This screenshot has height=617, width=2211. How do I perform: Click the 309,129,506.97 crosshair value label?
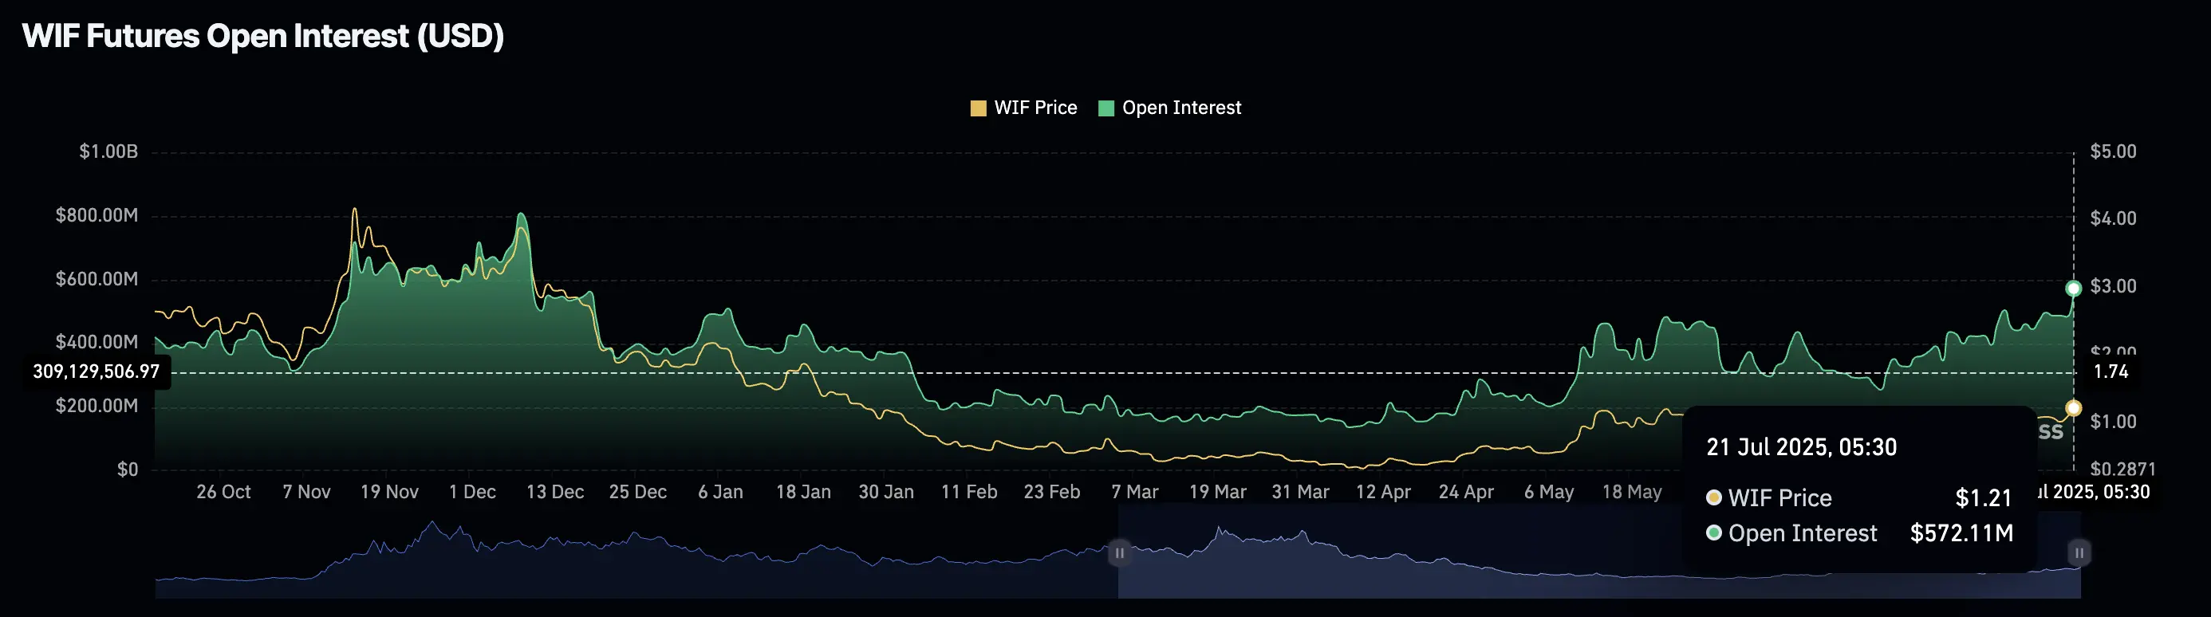pyautogui.click(x=97, y=371)
